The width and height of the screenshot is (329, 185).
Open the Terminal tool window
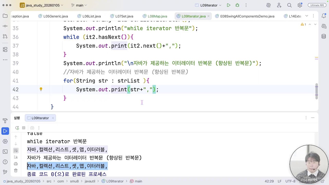(5, 152)
